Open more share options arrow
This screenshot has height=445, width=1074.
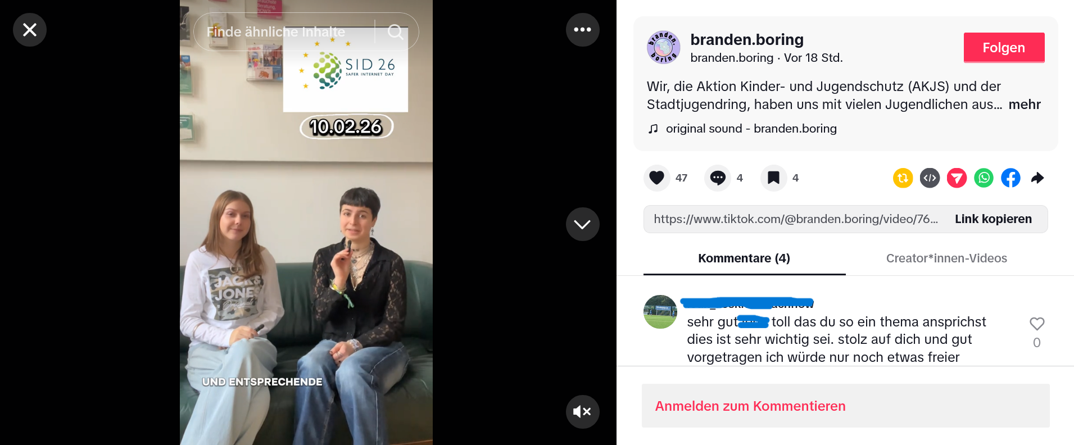[1037, 178]
